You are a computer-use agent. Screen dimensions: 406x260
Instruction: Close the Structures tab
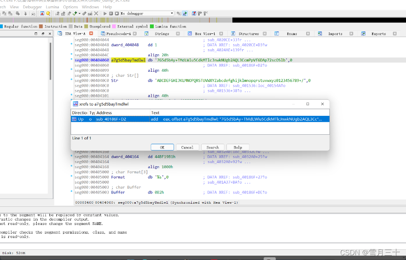coord(265,33)
